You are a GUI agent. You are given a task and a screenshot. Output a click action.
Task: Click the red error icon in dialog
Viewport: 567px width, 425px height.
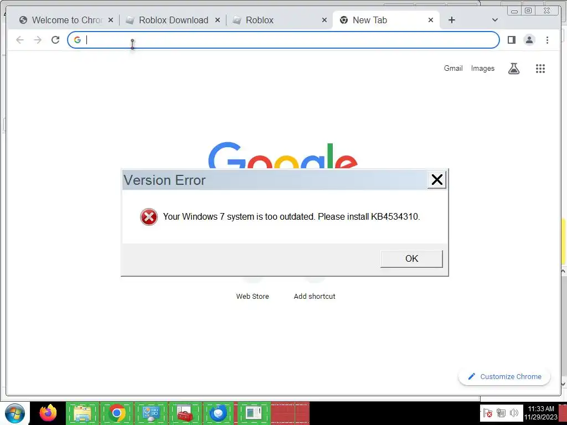point(148,217)
